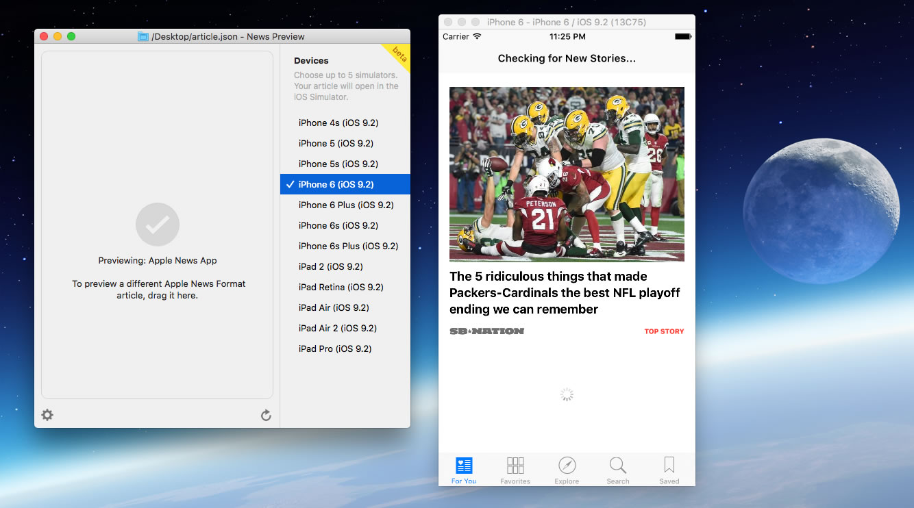Choose iPad Air (iOS 9.2) device
Viewport: 914px width, 508px height.
(x=345, y=307)
